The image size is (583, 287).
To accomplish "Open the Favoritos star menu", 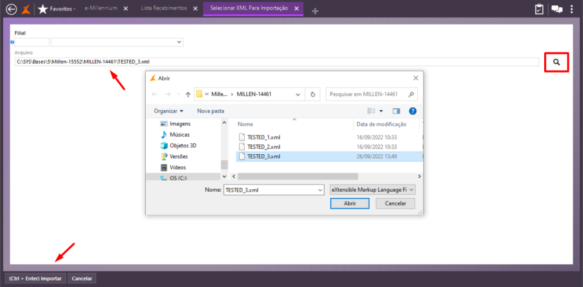I will tap(56, 8).
